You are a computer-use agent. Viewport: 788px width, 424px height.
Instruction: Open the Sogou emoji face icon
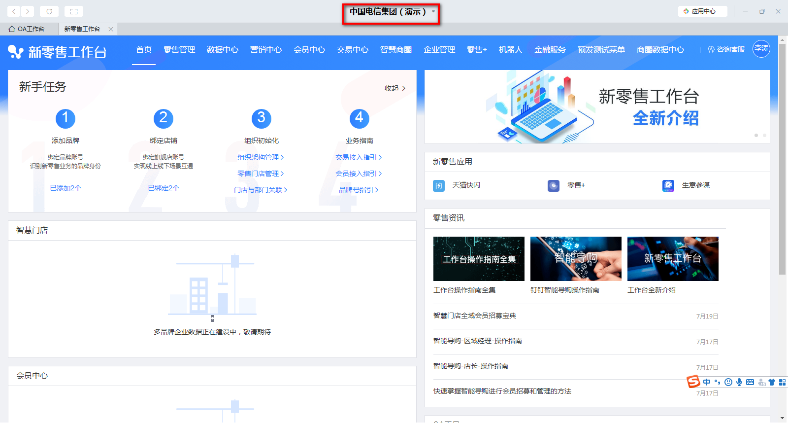(x=728, y=382)
